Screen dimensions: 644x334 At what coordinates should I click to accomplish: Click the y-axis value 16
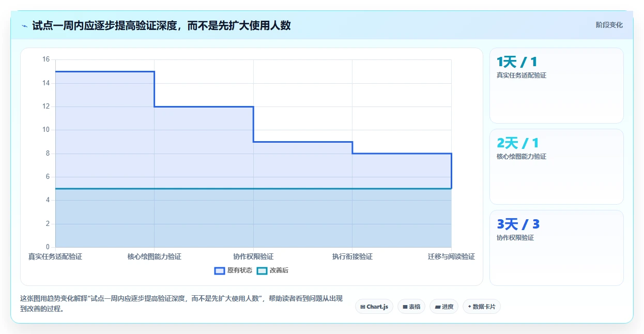[46, 59]
